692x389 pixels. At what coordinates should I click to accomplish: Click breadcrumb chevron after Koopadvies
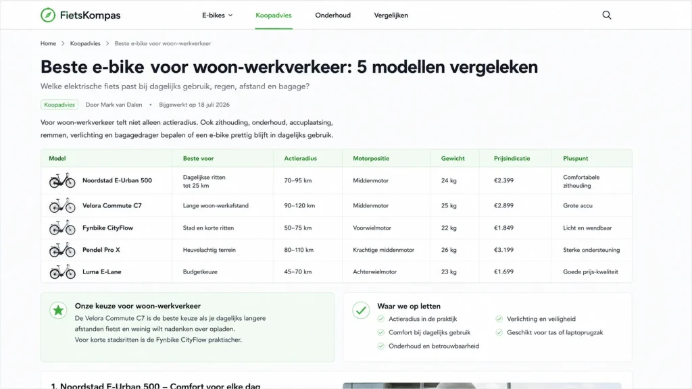[x=107, y=44]
